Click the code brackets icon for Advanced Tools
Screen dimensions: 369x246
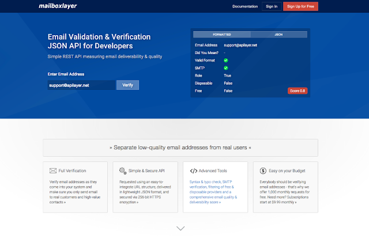click(194, 171)
